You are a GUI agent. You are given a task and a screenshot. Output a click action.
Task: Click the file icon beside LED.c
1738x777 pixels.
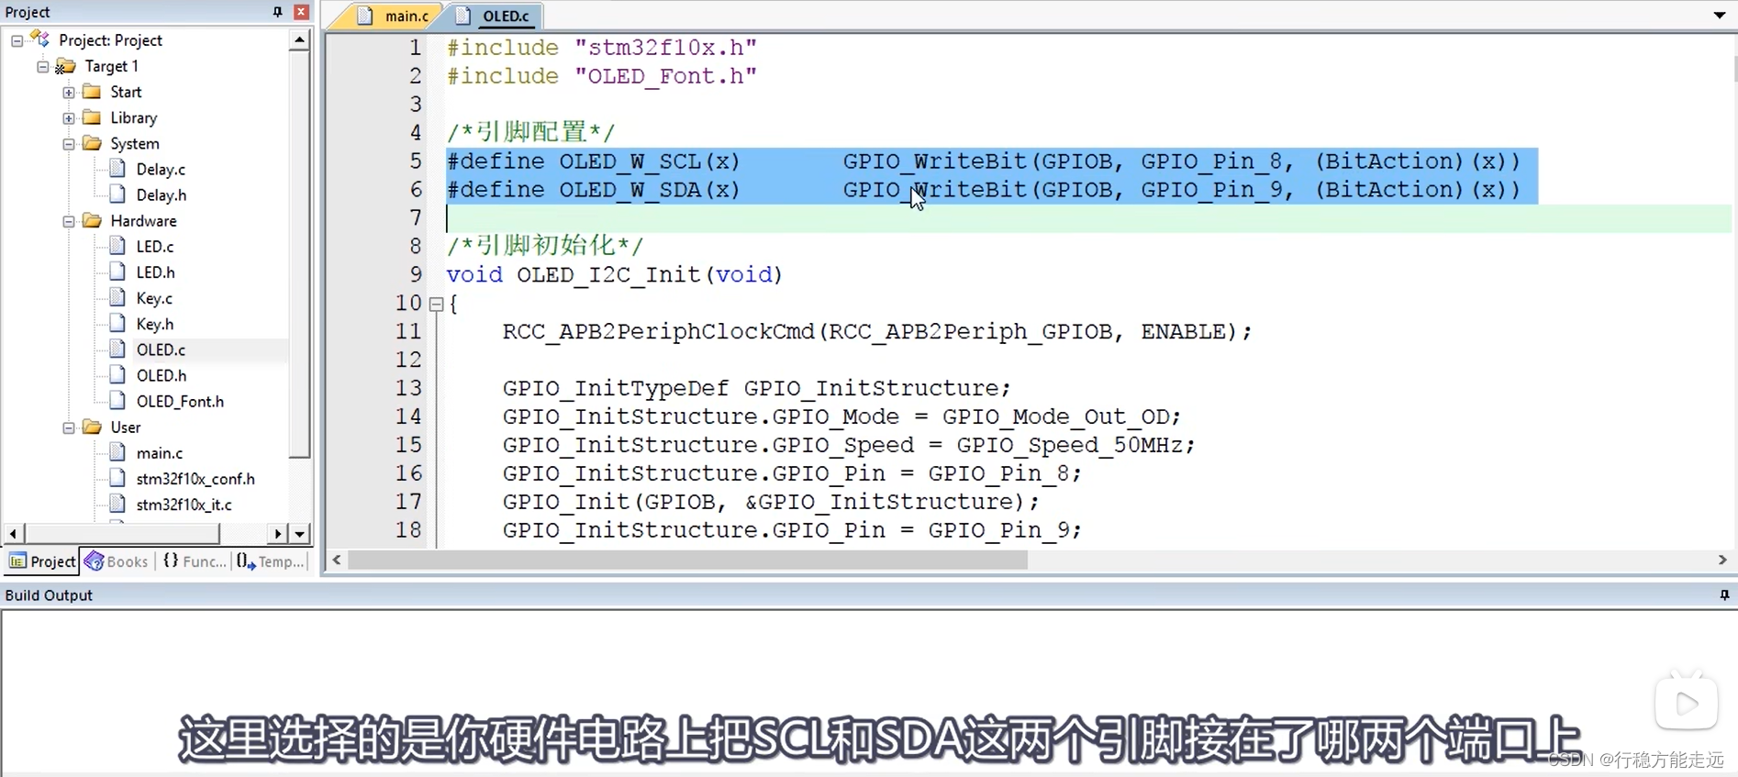[117, 245]
